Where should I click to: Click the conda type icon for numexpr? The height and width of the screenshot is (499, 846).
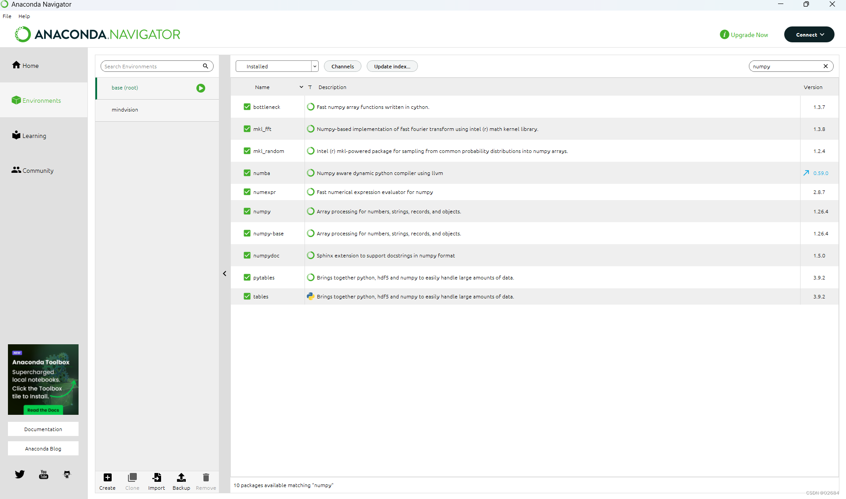pos(311,192)
